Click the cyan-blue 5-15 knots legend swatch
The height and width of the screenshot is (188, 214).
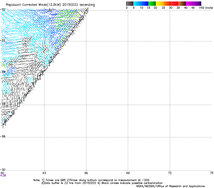[141, 3]
